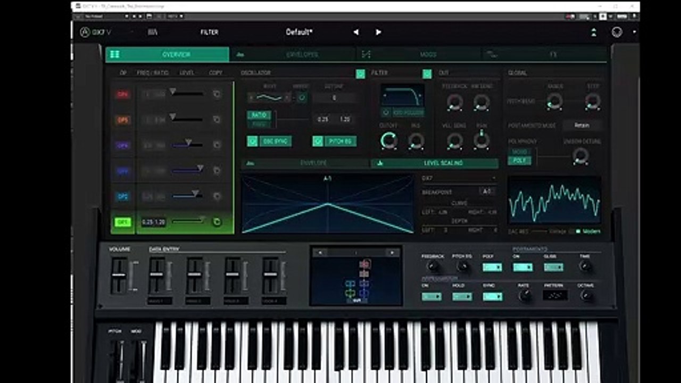The width and height of the screenshot is (681, 383).
Task: Select the orange OP5 operator
Action: coord(123,120)
